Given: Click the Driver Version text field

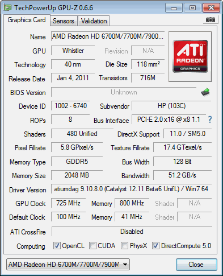Looking at the screenshot, I should 131,189.
